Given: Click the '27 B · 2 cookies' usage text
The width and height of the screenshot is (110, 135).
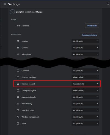Looking at the screenshot, I should [x=23, y=26].
